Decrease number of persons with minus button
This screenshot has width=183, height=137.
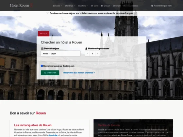(87, 53)
